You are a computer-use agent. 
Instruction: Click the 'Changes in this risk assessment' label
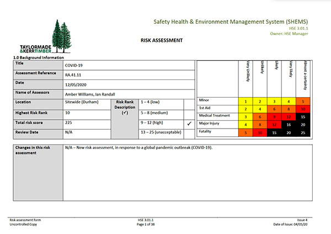[33, 150]
